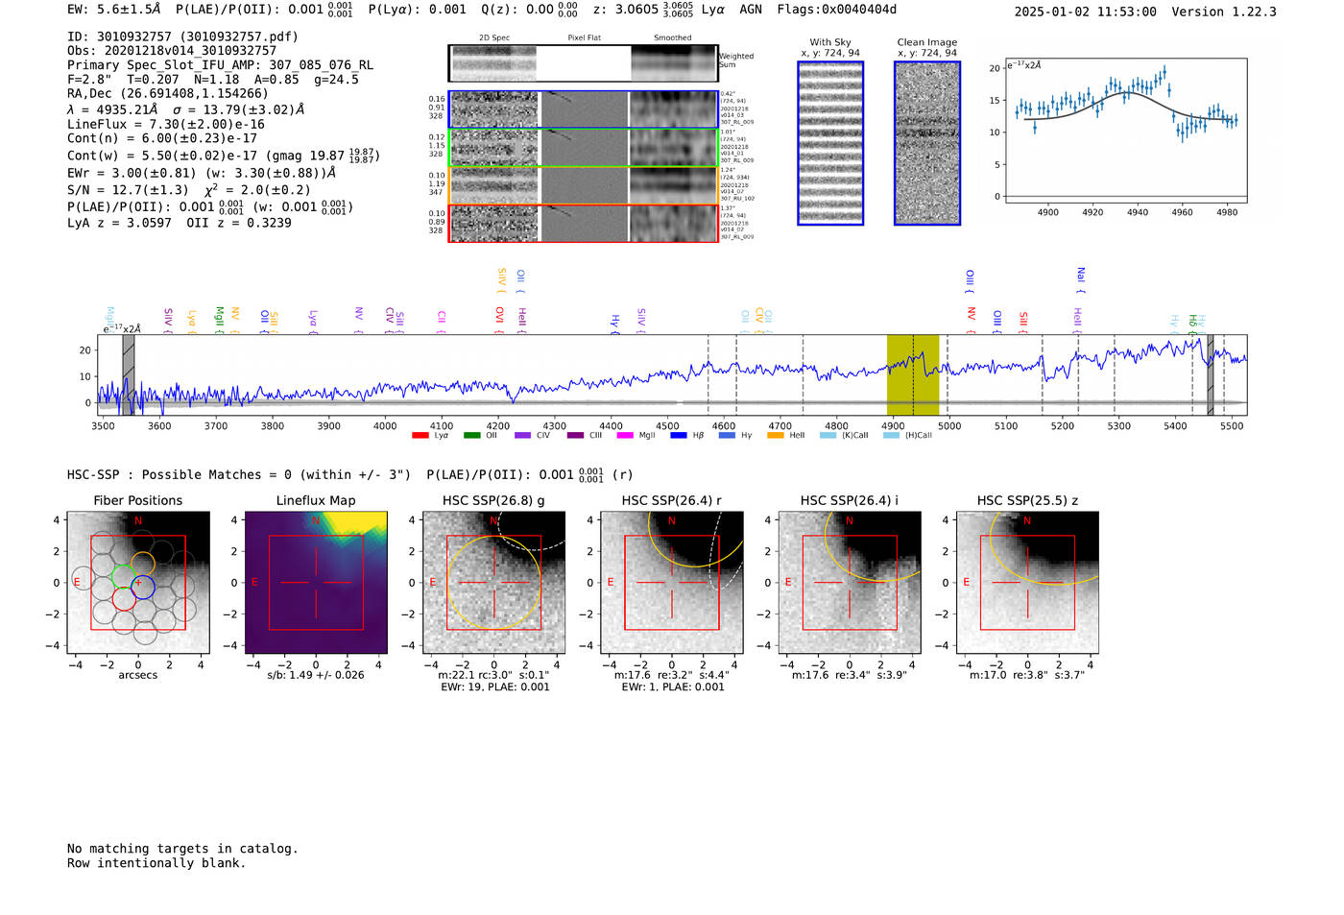
Task: Open the Fiber Positions cutout image
Action: click(x=138, y=583)
